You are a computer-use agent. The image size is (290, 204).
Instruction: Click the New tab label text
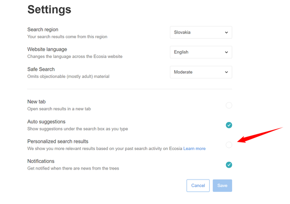pos(36,102)
